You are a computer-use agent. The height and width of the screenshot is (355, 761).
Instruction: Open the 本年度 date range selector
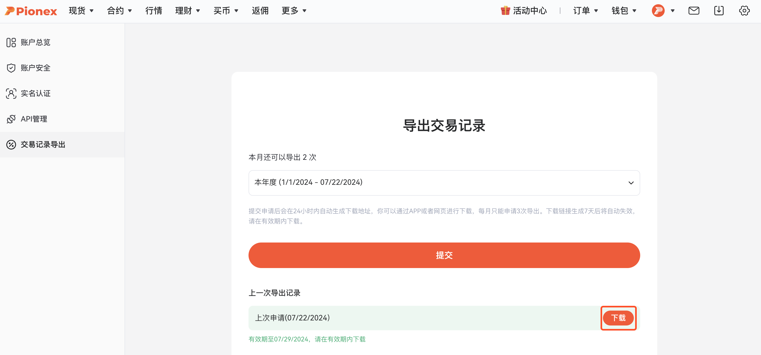pyautogui.click(x=444, y=183)
